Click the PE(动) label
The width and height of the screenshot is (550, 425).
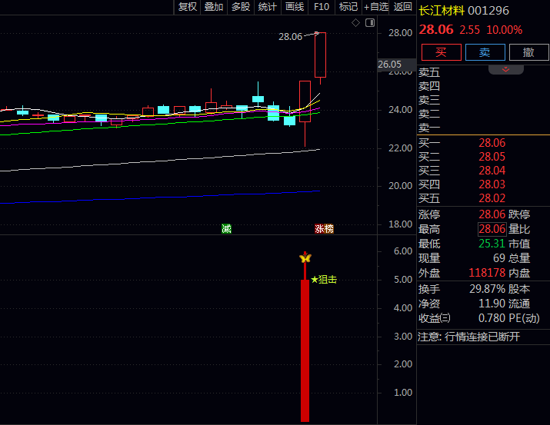(x=524, y=318)
